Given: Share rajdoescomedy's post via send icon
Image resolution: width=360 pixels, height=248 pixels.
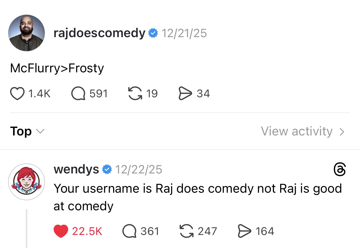Looking at the screenshot, I should click(x=185, y=94).
